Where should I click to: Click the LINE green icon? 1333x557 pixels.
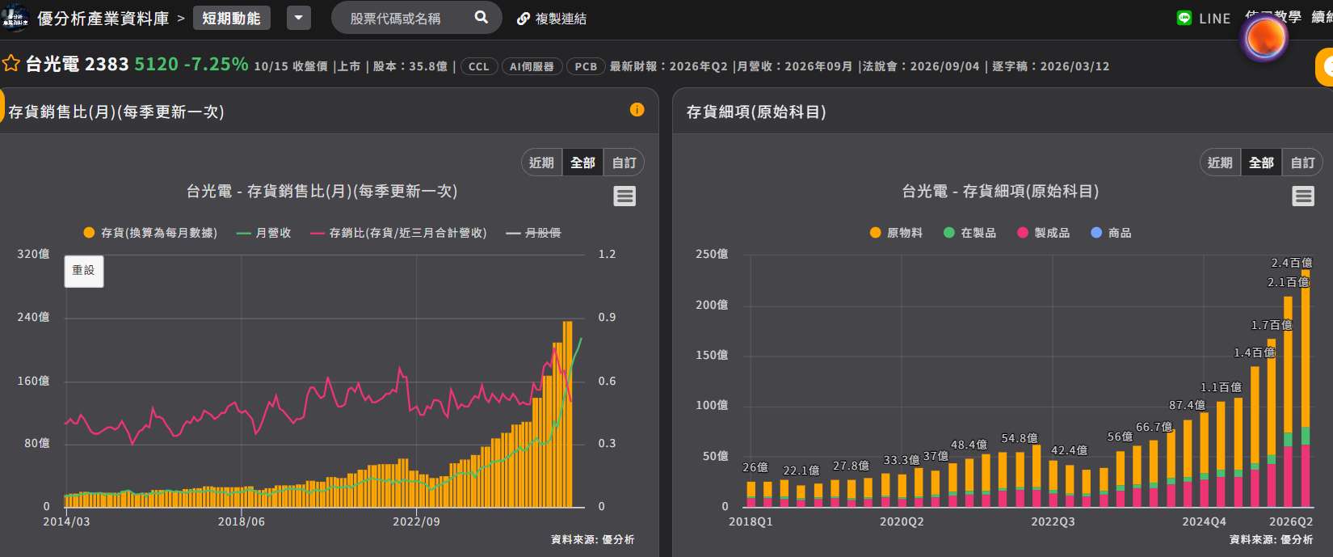click(x=1184, y=18)
